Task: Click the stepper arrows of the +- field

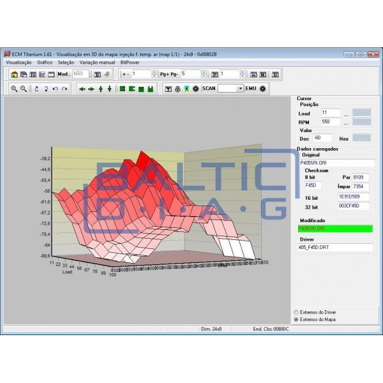Action: [x=154, y=74]
